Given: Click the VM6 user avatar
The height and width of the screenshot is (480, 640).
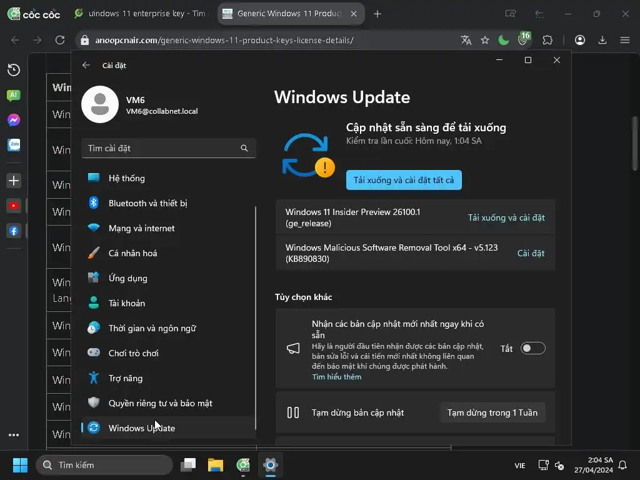Looking at the screenshot, I should click(100, 104).
